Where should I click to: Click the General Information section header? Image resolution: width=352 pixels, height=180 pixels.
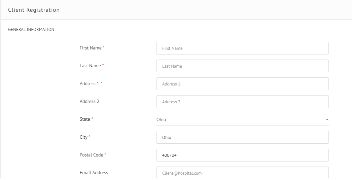[31, 30]
